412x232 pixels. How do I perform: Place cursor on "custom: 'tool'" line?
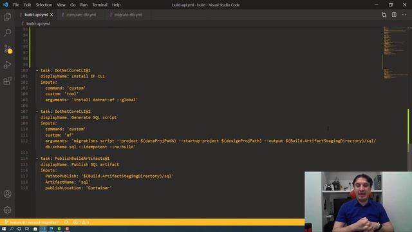click(62, 94)
